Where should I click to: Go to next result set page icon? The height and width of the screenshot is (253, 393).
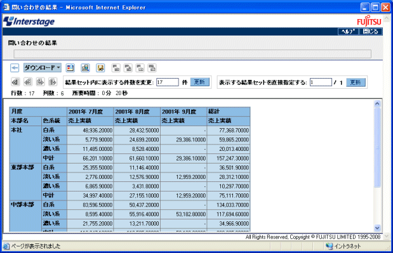pos(41,82)
